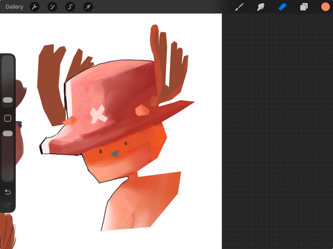The image size is (333, 249).
Task: Adjust the brush size slider handle
Action: pos(7,100)
